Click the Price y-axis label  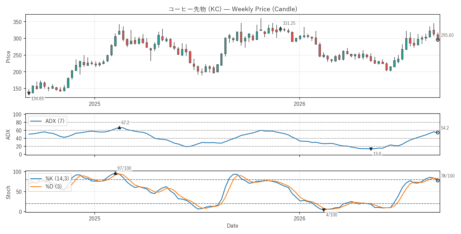click(8, 57)
